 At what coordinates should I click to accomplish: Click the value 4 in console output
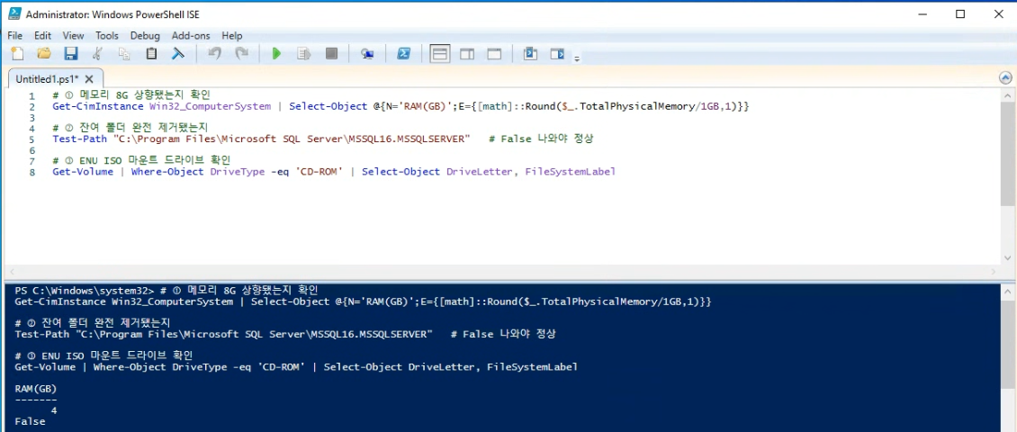pos(54,410)
